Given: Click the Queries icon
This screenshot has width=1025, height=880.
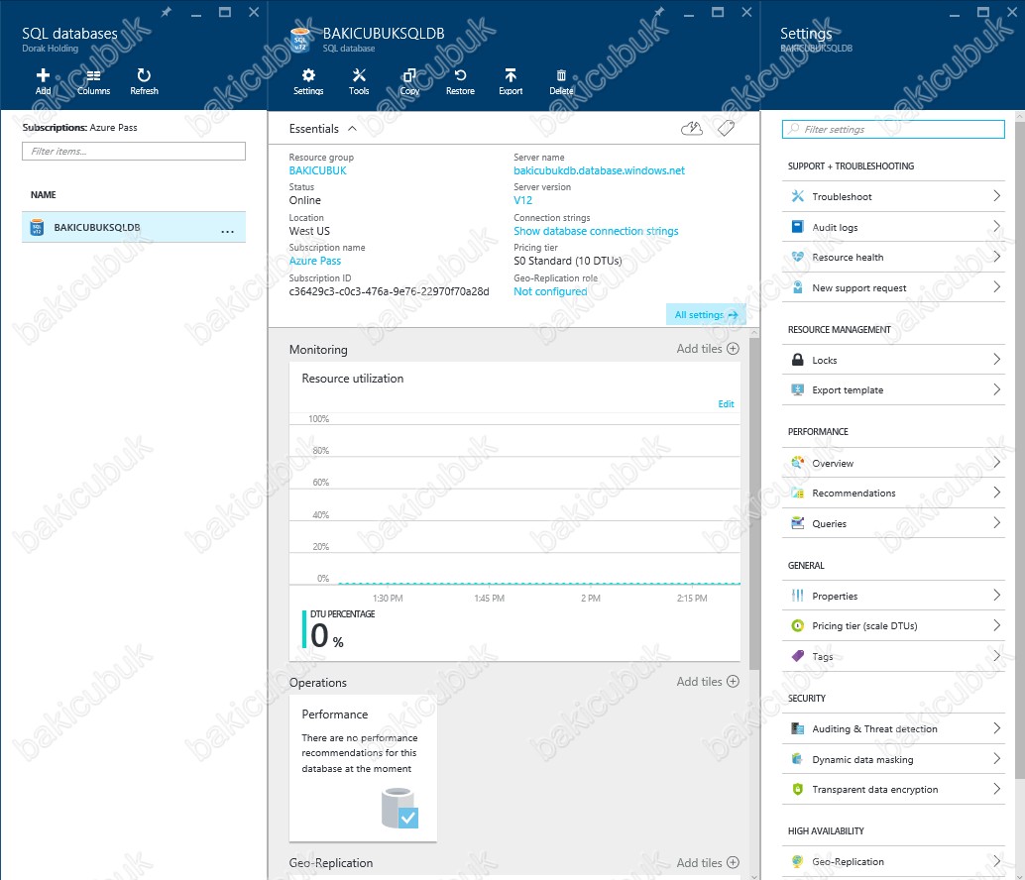Looking at the screenshot, I should (x=798, y=522).
